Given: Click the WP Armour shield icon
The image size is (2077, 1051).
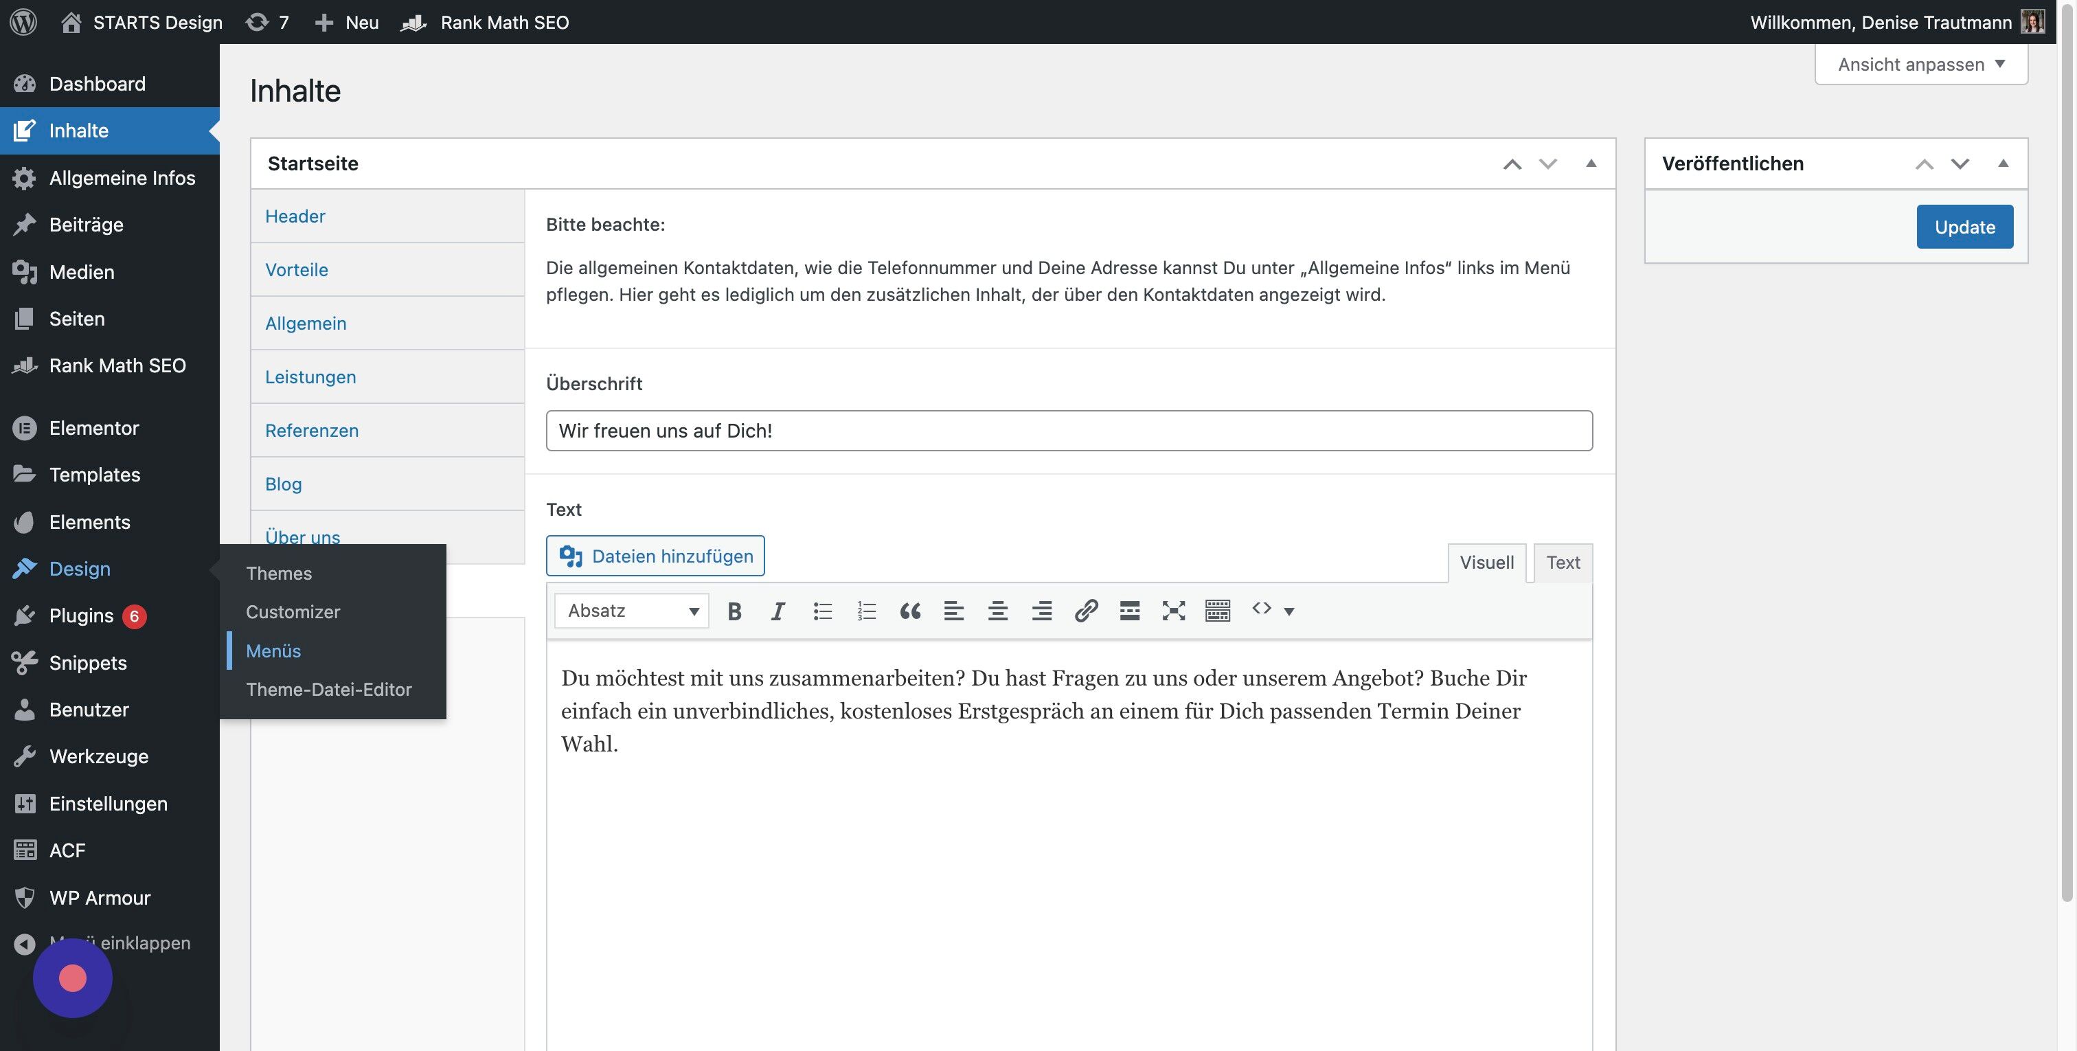Looking at the screenshot, I should click(25, 897).
